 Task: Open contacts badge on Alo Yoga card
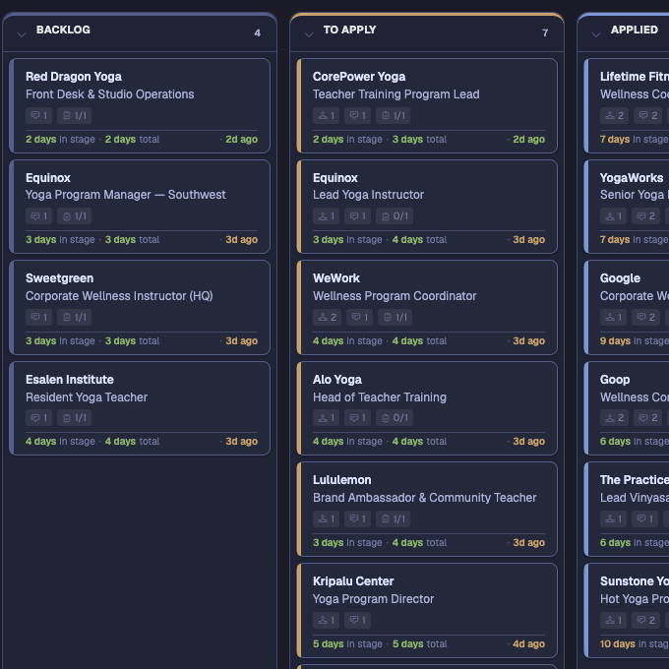[326, 418]
